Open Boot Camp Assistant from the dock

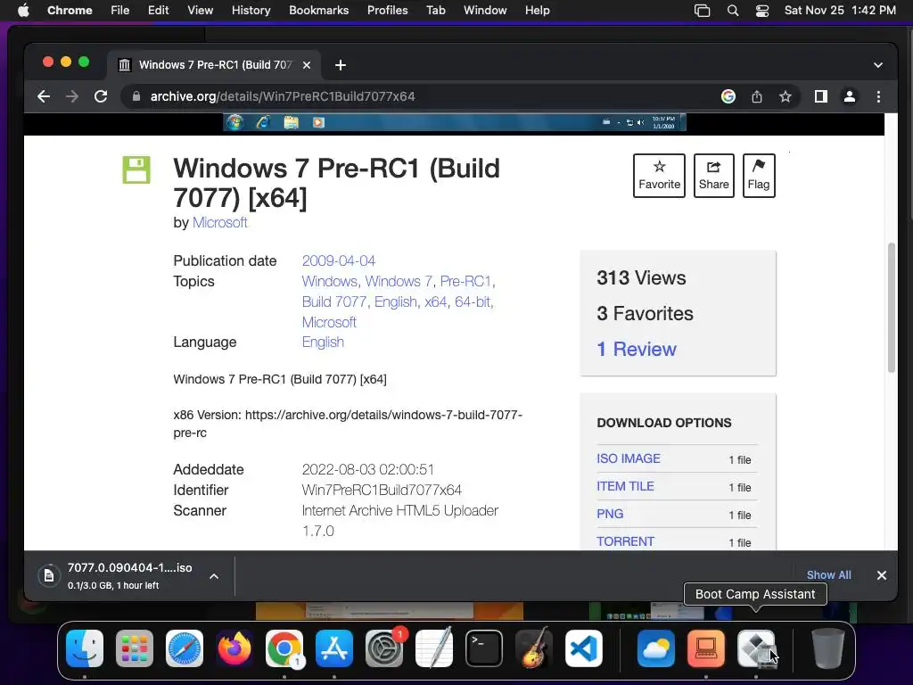coord(756,648)
